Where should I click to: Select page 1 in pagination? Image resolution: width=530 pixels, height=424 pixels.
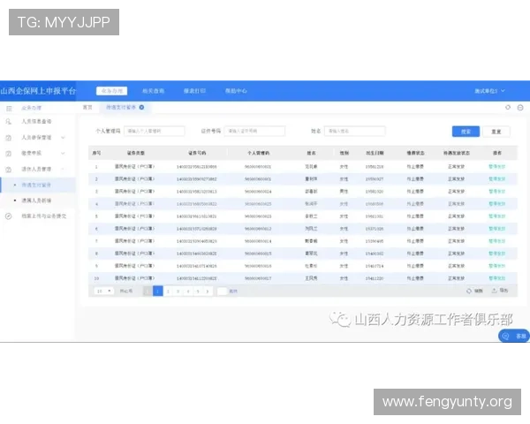[158, 291]
